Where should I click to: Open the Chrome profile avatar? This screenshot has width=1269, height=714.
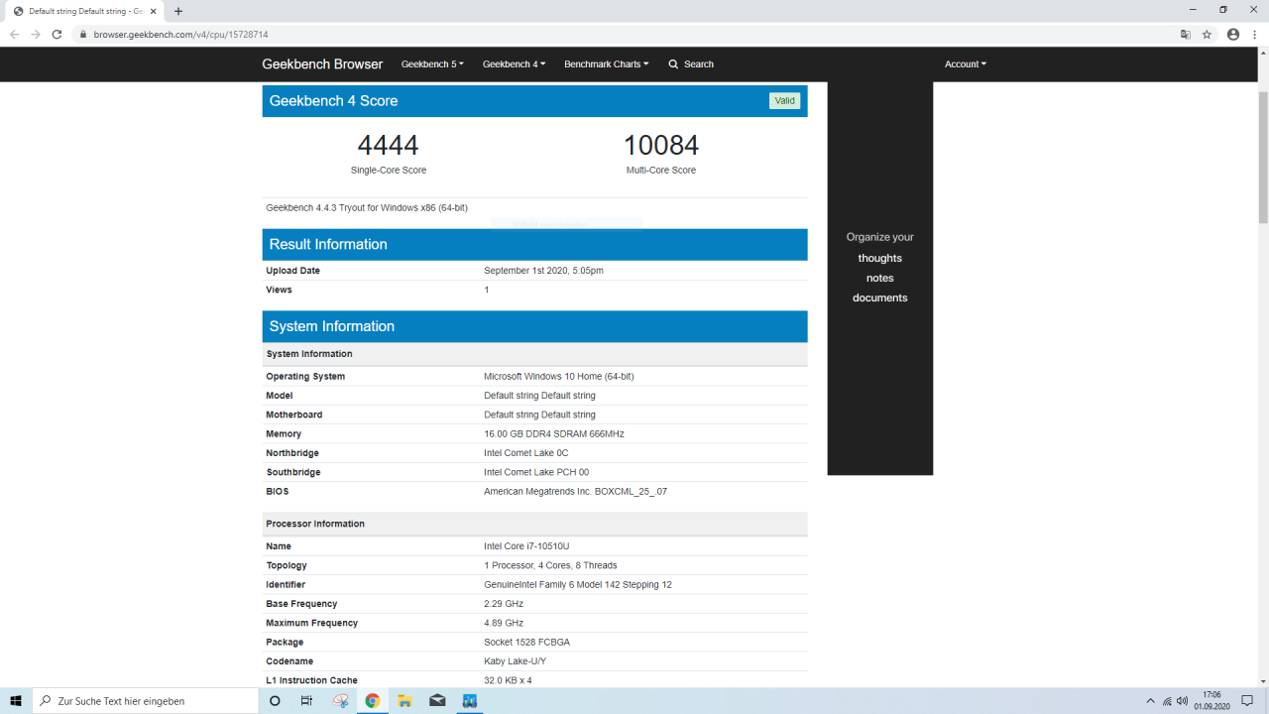coord(1233,34)
